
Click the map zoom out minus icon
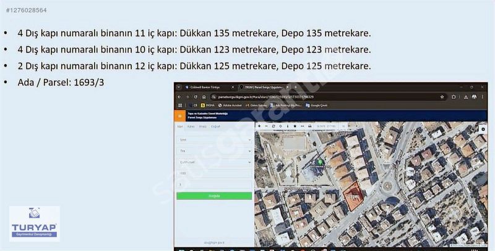pyautogui.click(x=266, y=126)
